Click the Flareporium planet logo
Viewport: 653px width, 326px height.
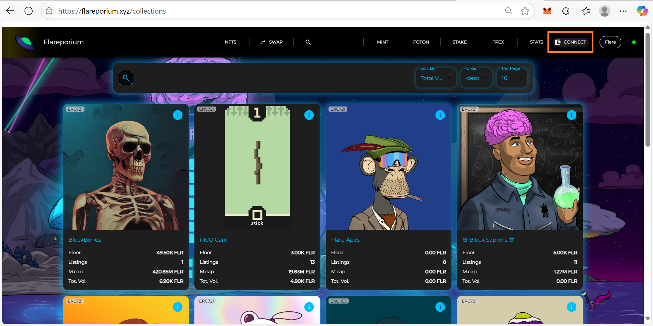[25, 43]
